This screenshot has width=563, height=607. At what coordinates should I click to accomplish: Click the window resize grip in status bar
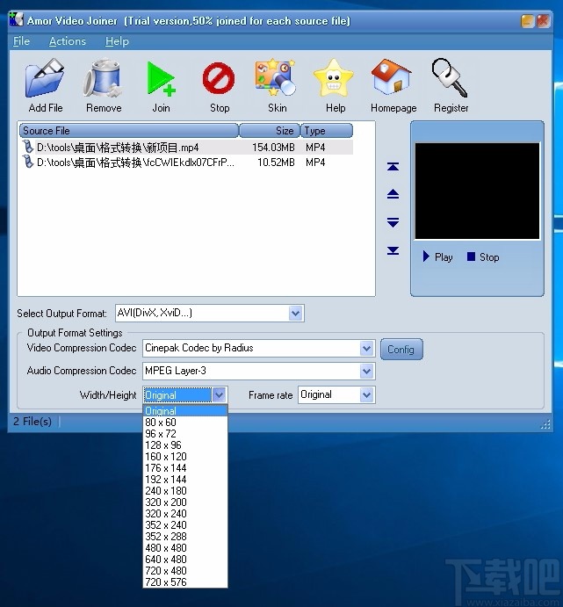pyautogui.click(x=545, y=424)
